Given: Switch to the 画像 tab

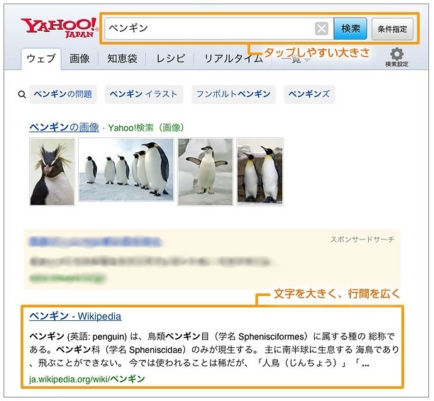Looking at the screenshot, I should point(79,59).
